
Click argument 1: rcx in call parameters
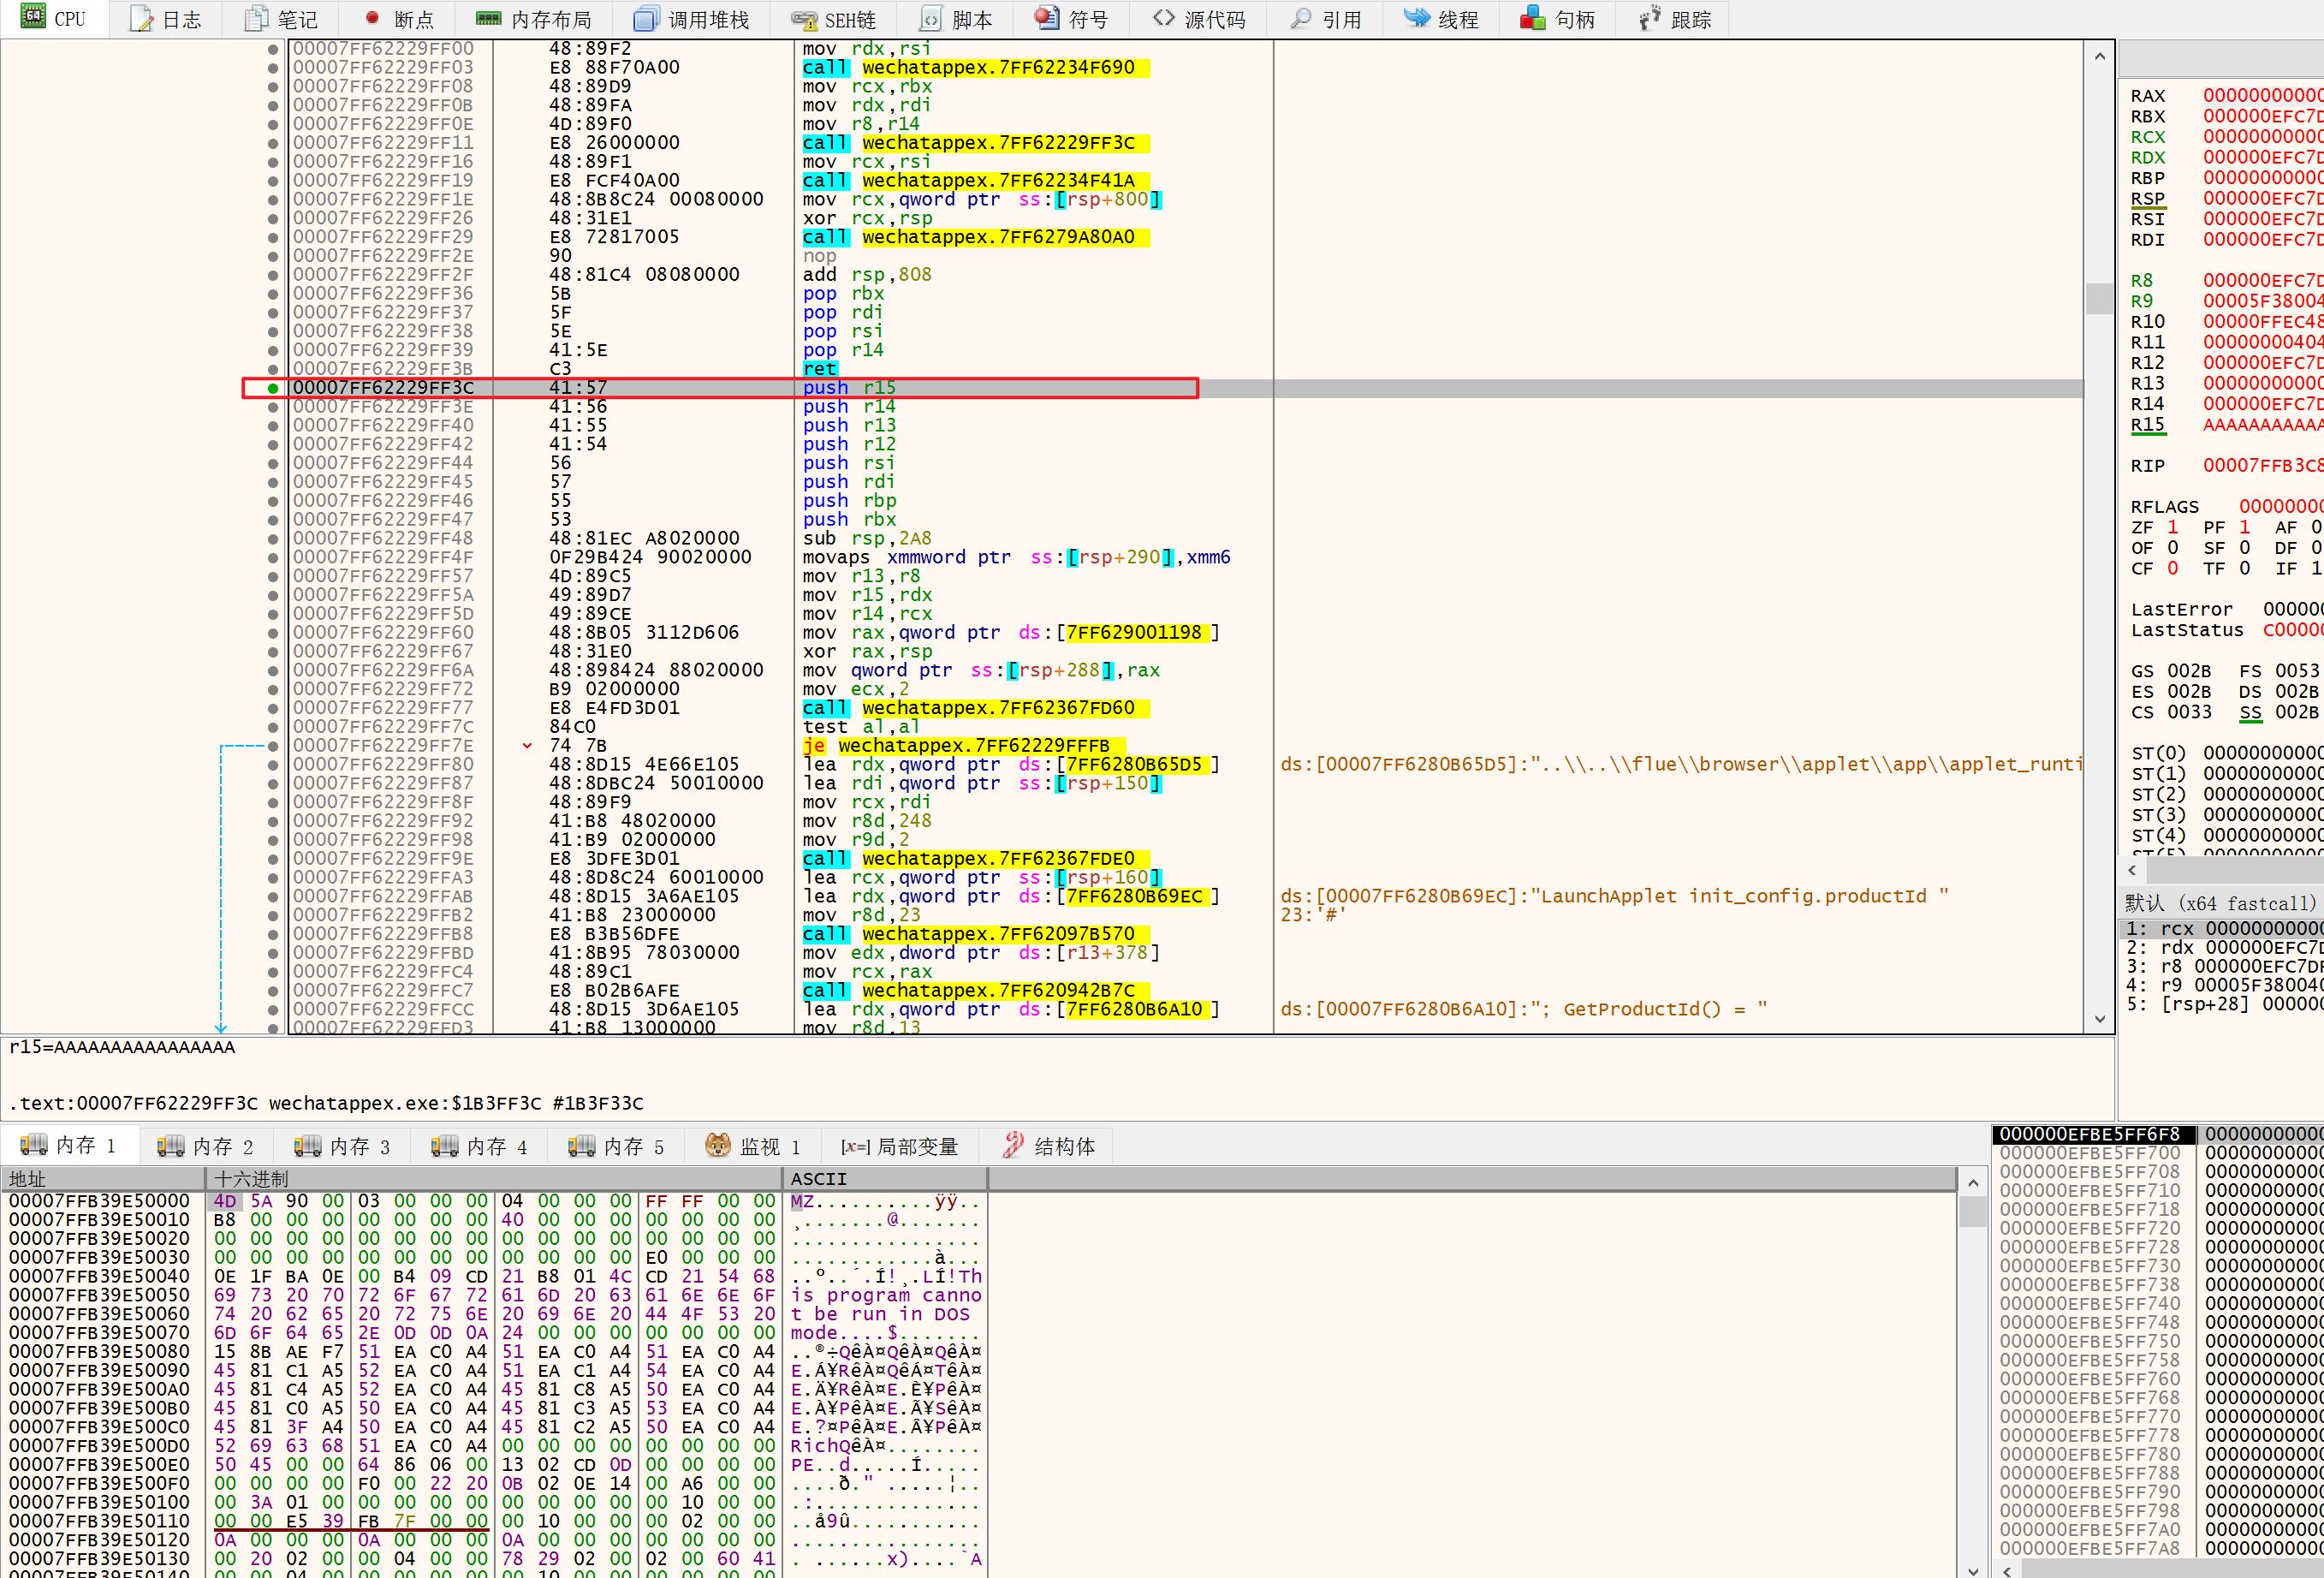click(2220, 929)
